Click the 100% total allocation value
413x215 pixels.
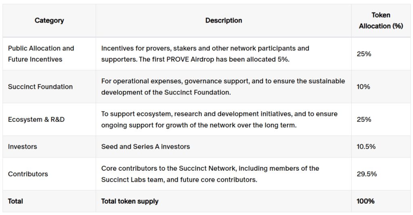point(365,201)
